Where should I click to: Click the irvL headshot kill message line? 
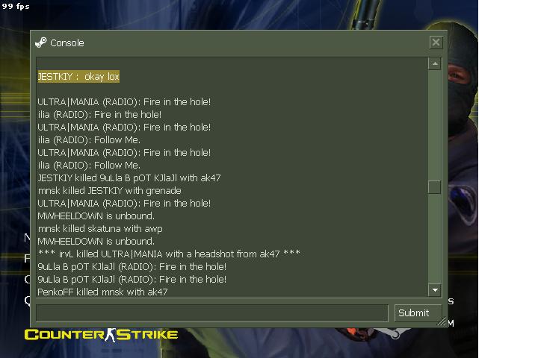(169, 254)
